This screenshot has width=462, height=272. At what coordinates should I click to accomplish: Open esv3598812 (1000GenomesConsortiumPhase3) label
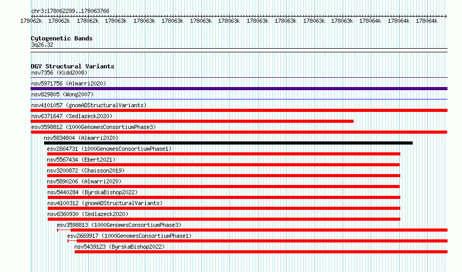93,127
